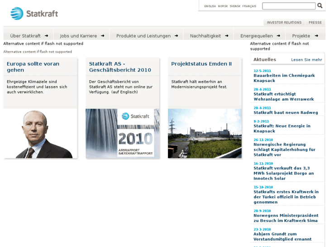The image size is (329, 247).
Task: Click the 2010 annual report cover image
Action: coord(123,133)
